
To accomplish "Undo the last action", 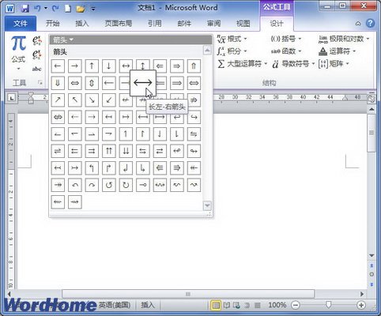I will click(x=37, y=9).
